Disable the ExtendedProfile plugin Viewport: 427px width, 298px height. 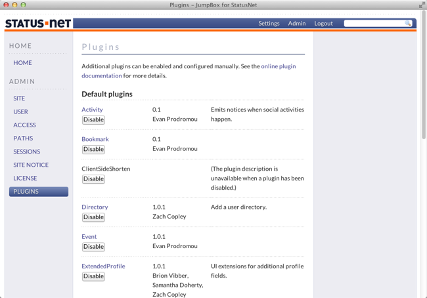point(93,276)
